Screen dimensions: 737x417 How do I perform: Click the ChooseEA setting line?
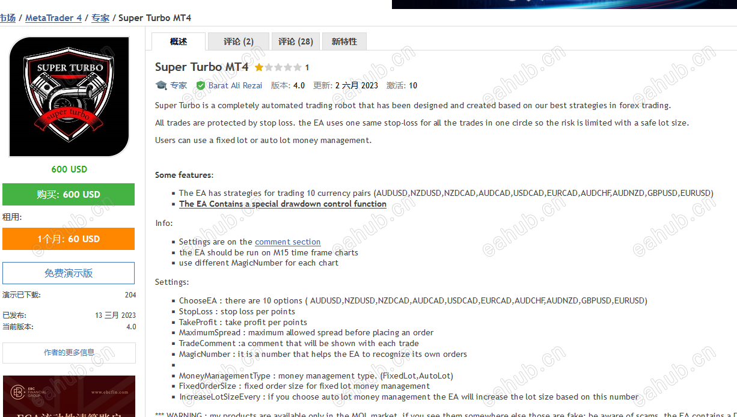pos(413,300)
